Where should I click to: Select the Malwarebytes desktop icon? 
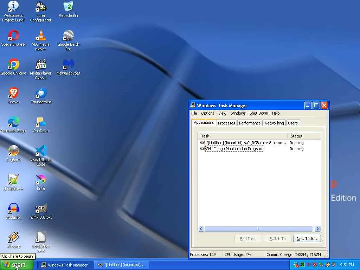68,67
